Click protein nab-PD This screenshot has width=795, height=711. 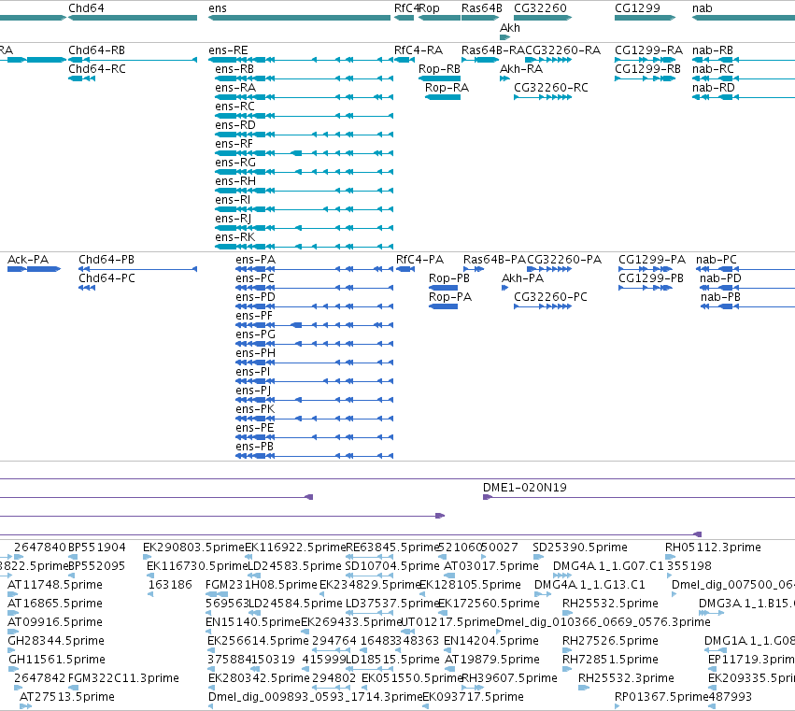click(720, 278)
